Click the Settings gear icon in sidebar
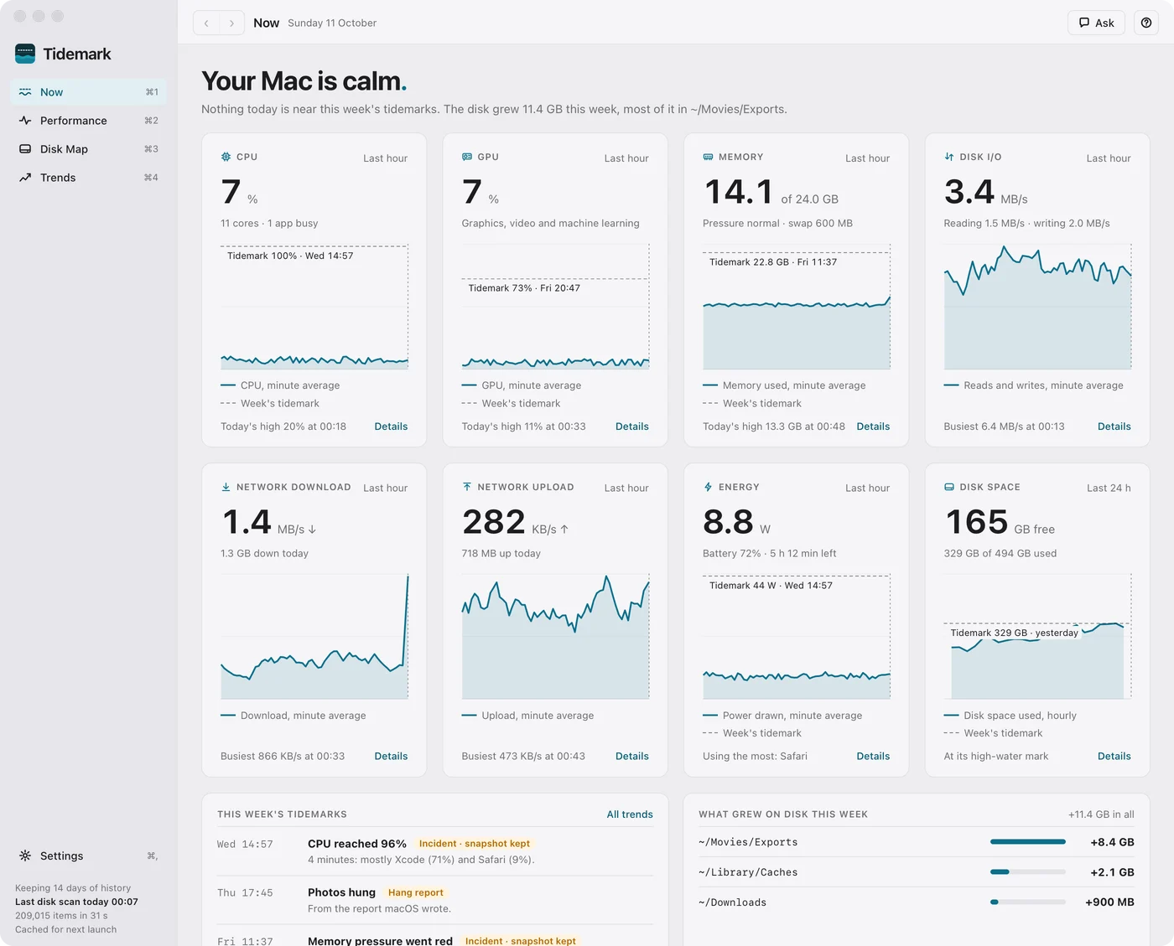1174x946 pixels. pyautogui.click(x=25, y=856)
